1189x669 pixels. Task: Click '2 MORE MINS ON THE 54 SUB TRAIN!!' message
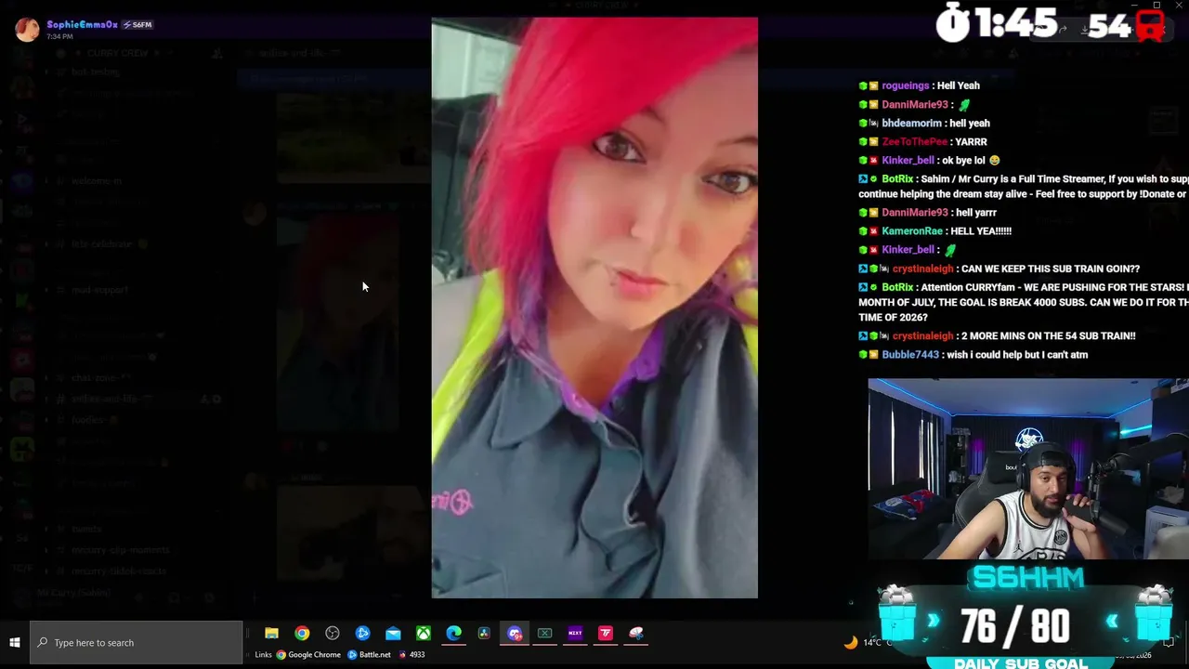point(1049,336)
